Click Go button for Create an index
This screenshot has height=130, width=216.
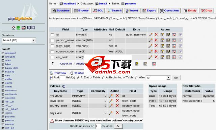(x=118, y=126)
